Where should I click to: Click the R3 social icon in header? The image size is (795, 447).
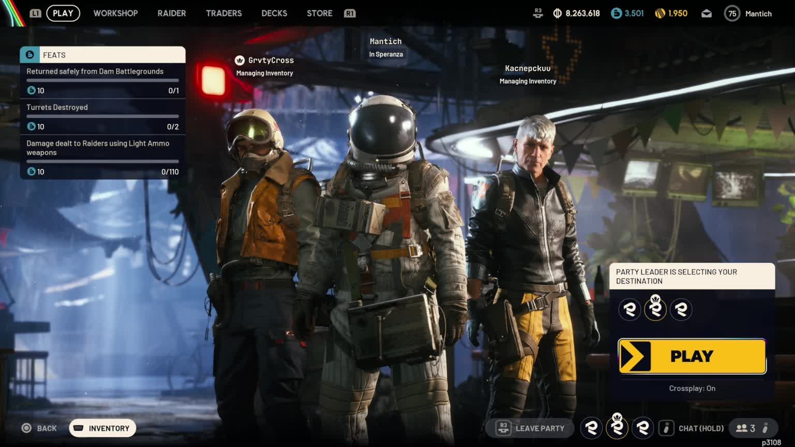(x=538, y=13)
